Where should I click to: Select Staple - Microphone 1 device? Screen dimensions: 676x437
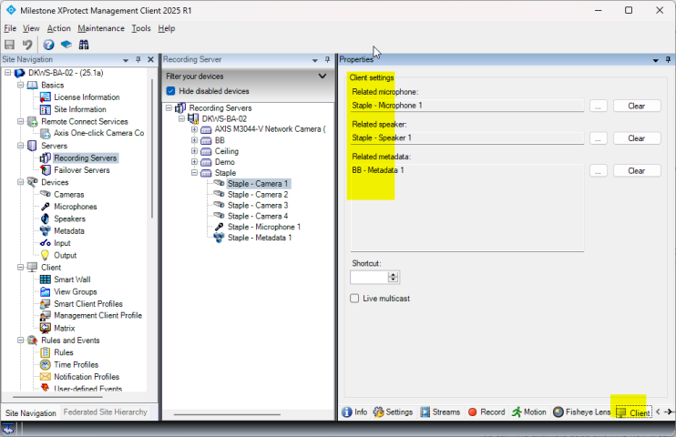(x=263, y=227)
